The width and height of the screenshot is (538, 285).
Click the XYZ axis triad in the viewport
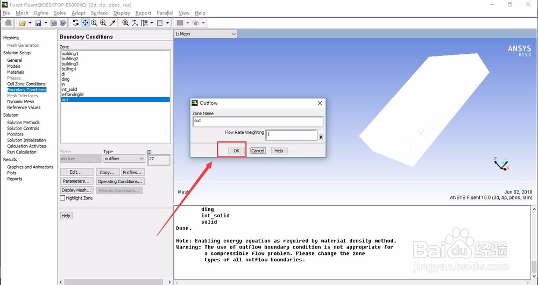(501, 164)
